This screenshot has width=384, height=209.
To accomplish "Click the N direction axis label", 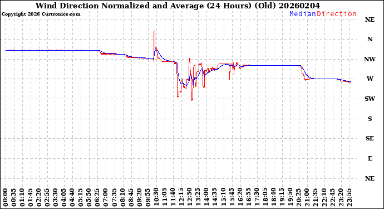I will (x=370, y=39).
